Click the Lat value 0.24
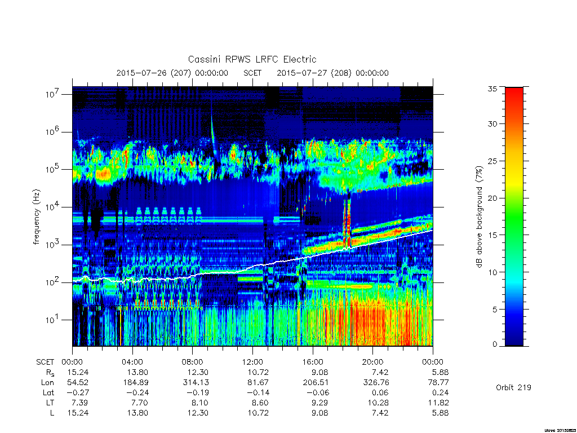Viewport: 577px width, 433px height. click(441, 392)
